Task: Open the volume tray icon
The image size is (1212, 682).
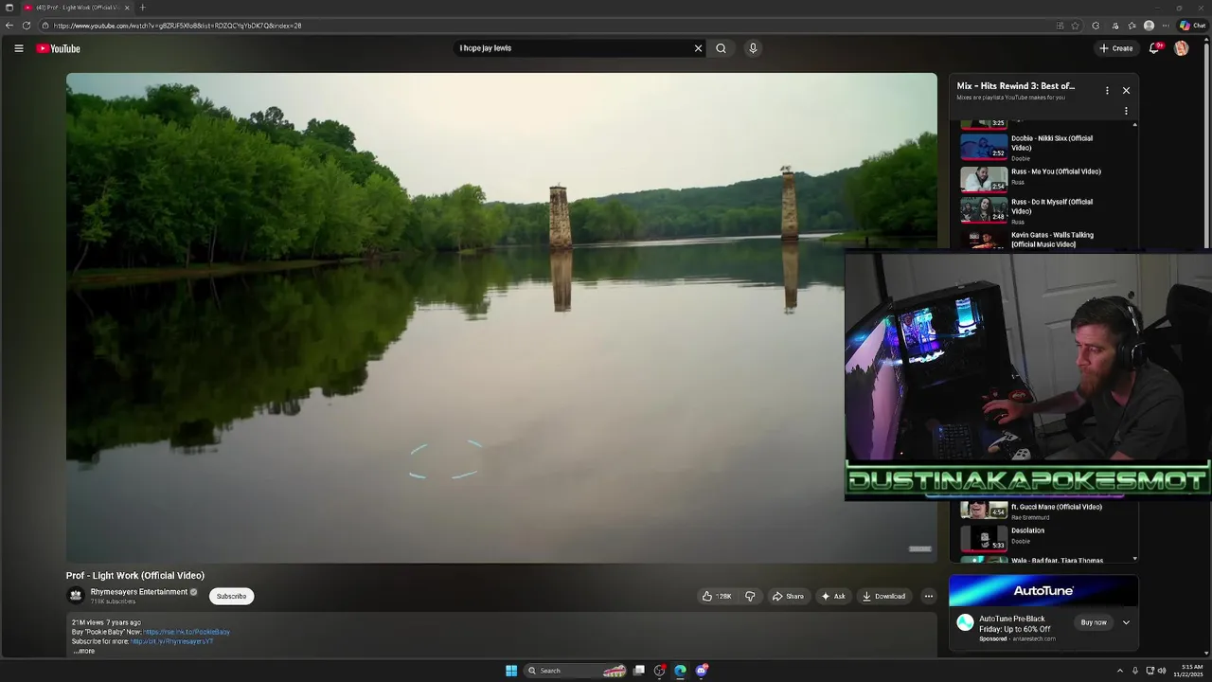Action: [1162, 671]
